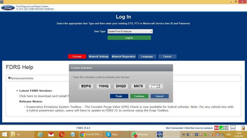Click activation code field containing DHQD
The width and height of the screenshot is (247, 138).
click(121, 86)
